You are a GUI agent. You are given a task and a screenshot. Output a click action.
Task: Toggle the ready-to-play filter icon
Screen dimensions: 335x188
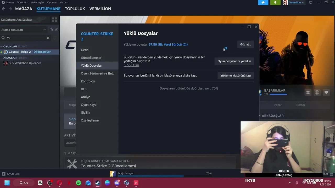coord(57,30)
